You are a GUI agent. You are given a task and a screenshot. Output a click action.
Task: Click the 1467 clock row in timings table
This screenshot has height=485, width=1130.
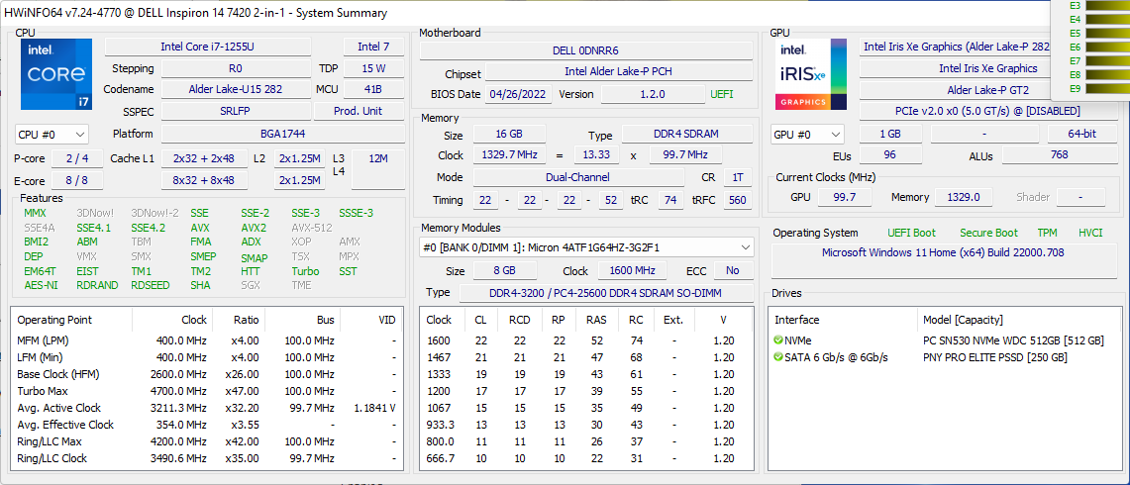click(x=586, y=357)
